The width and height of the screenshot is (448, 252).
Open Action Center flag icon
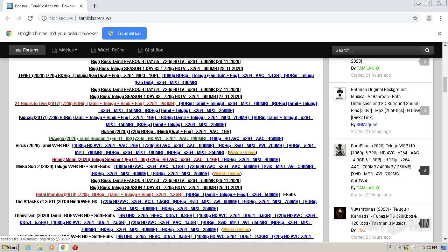pos(414,247)
